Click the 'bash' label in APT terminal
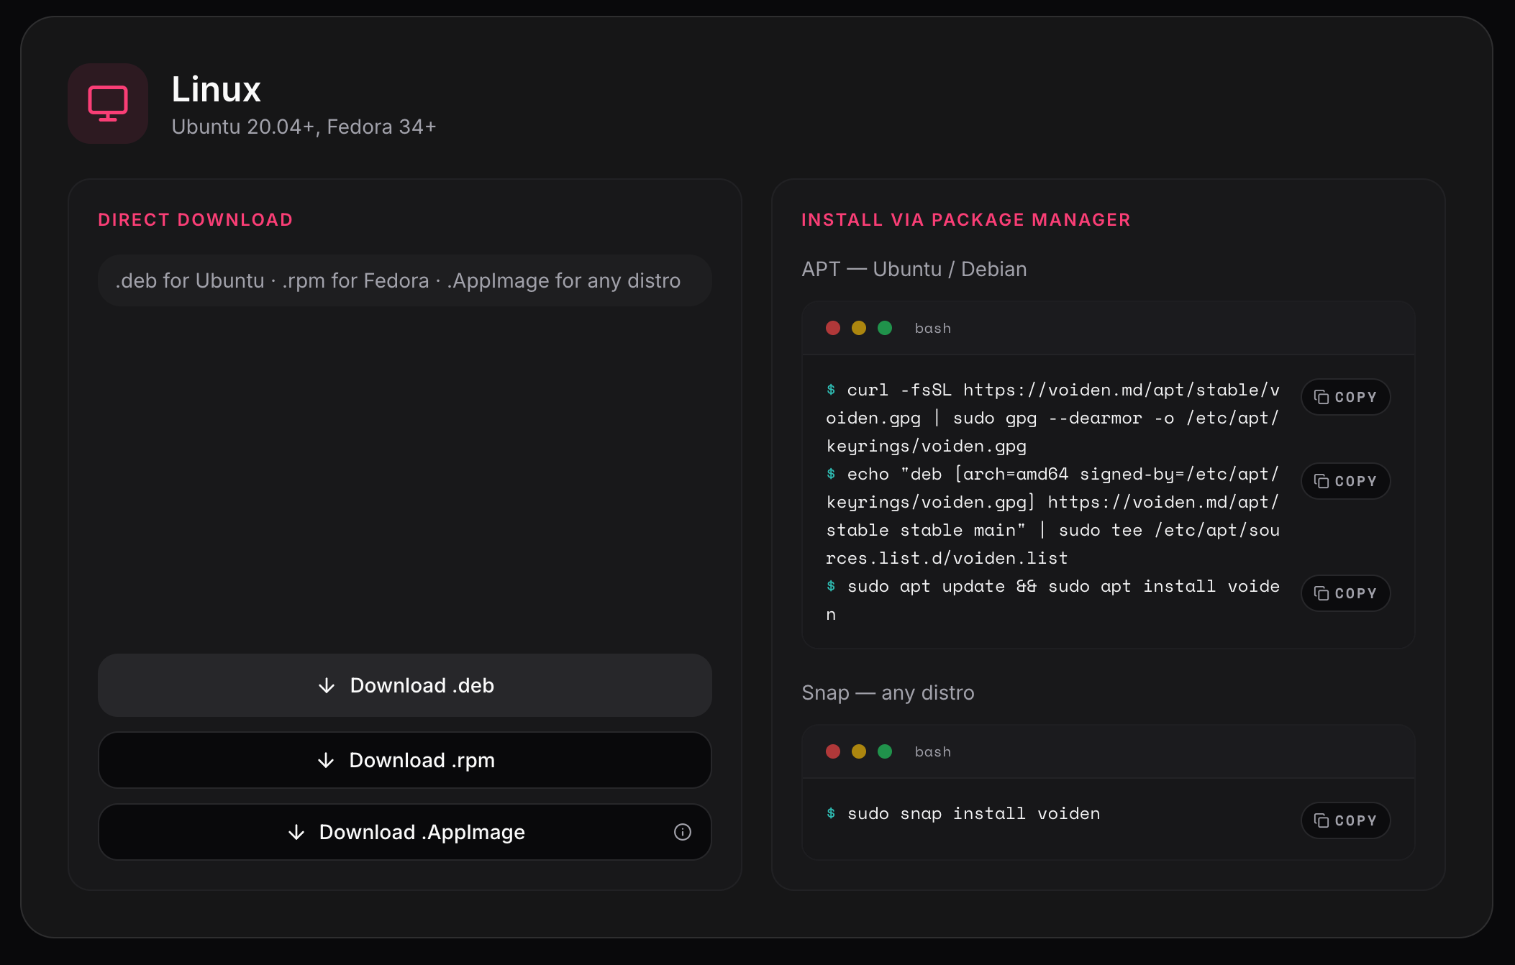1515x965 pixels. 933,328
